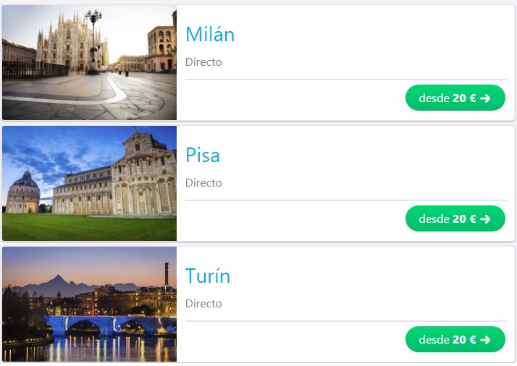Image resolution: width=517 pixels, height=366 pixels.
Task: Open the Milán cathedral square photo
Action: [x=89, y=63]
